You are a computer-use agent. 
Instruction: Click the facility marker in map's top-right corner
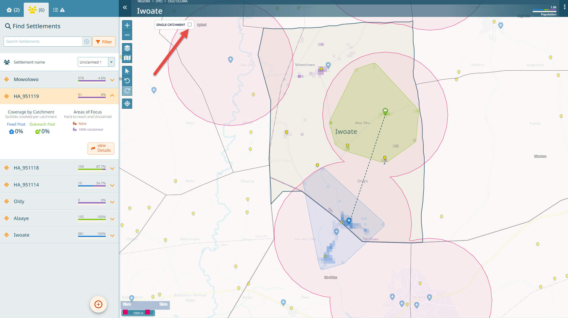point(501,25)
